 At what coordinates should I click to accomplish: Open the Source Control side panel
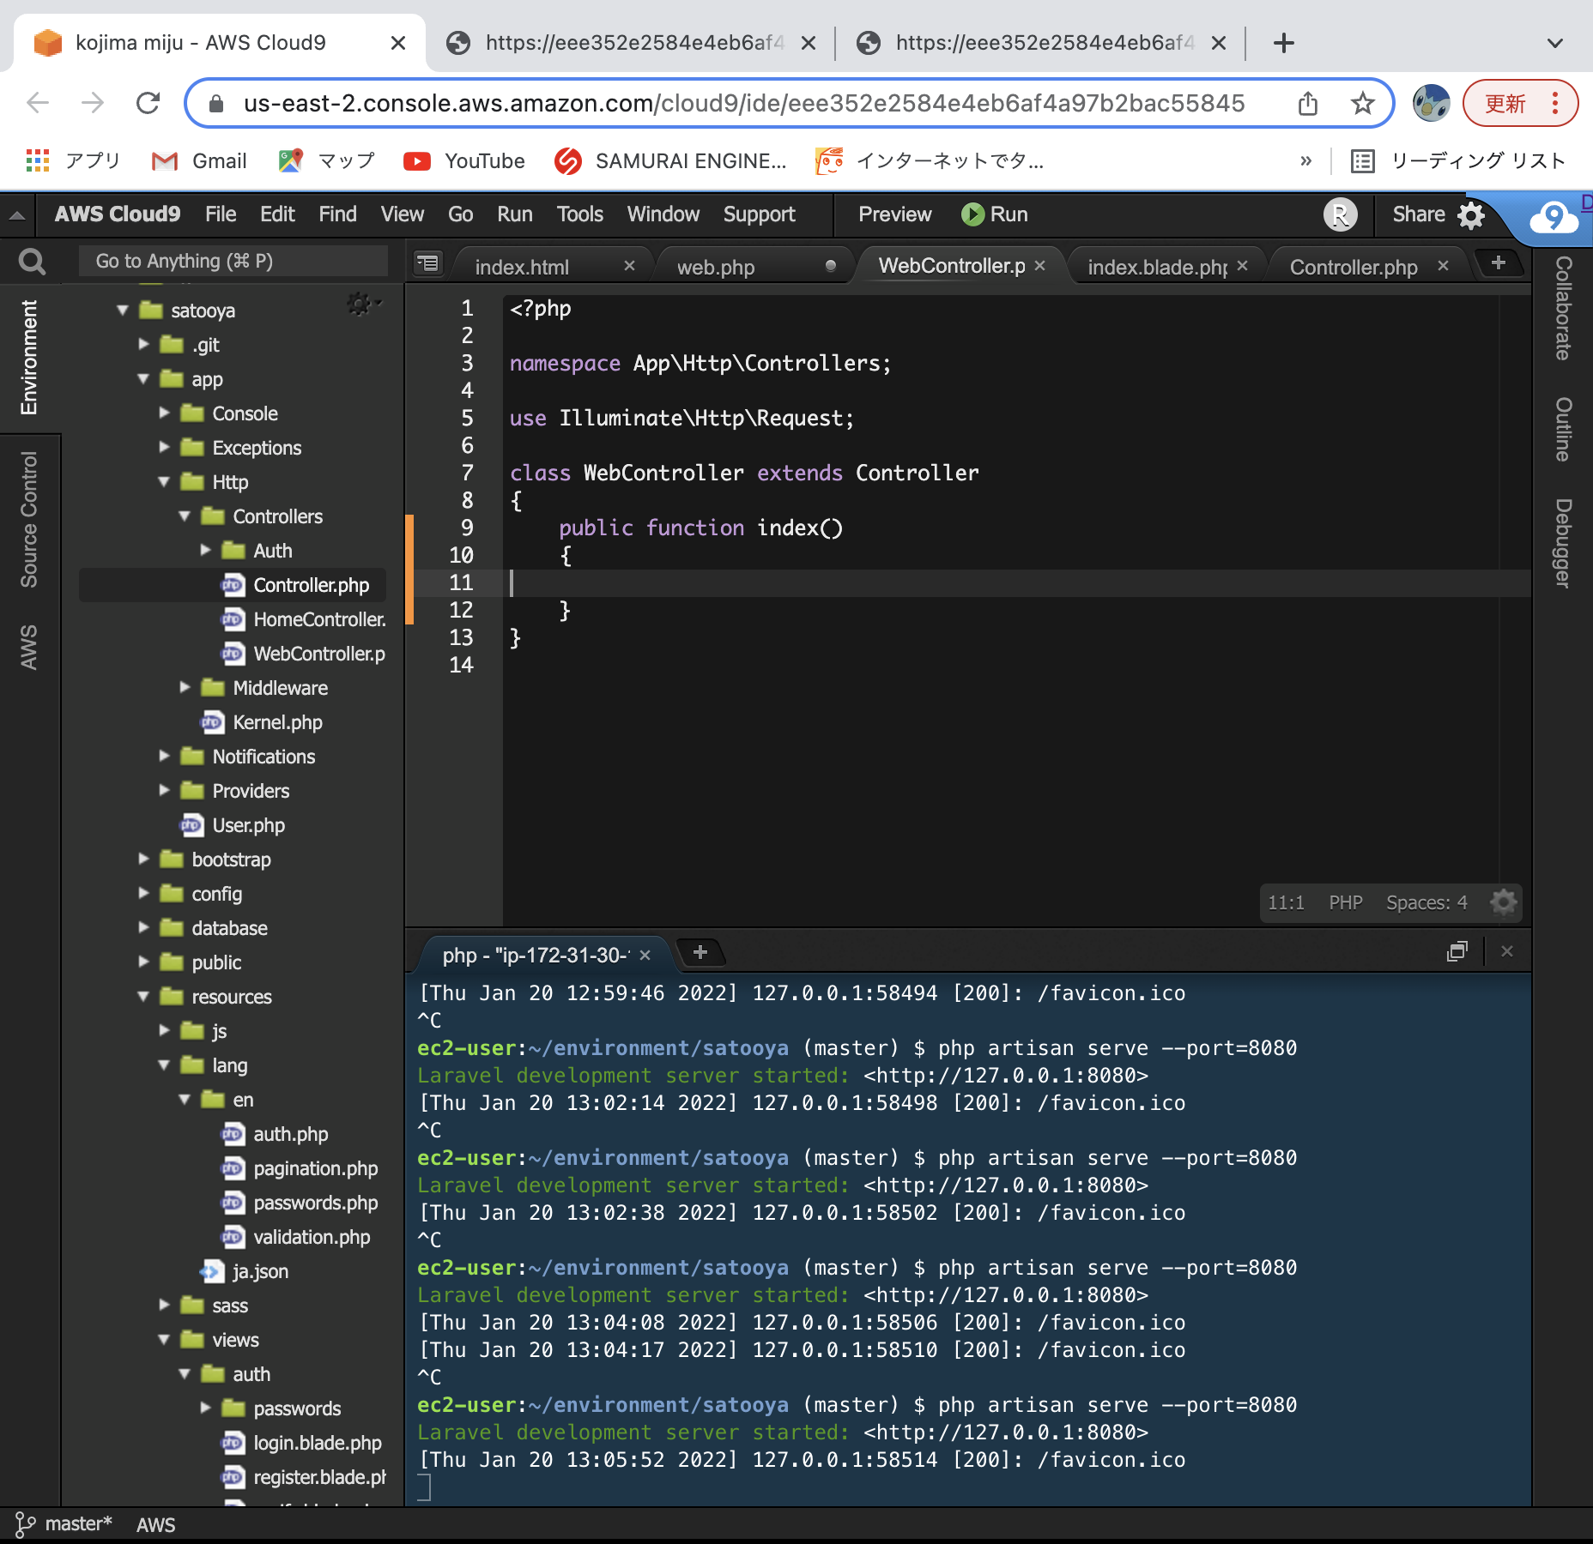pos(29,520)
